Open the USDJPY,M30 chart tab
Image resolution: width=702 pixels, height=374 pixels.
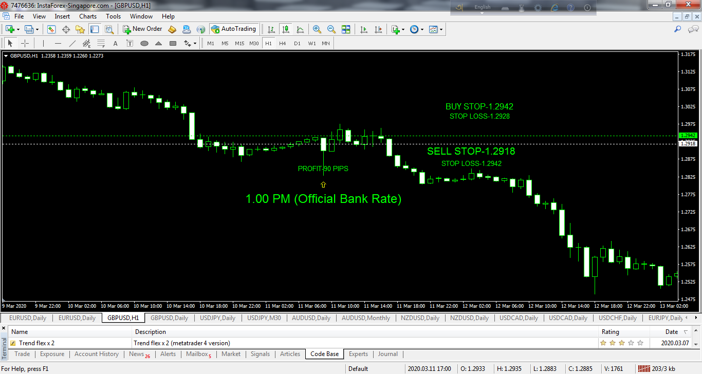264,318
